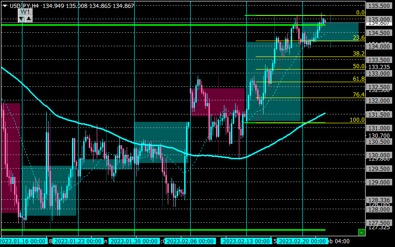
Task: Click the down arrow button under W1
Action: coord(22,19)
